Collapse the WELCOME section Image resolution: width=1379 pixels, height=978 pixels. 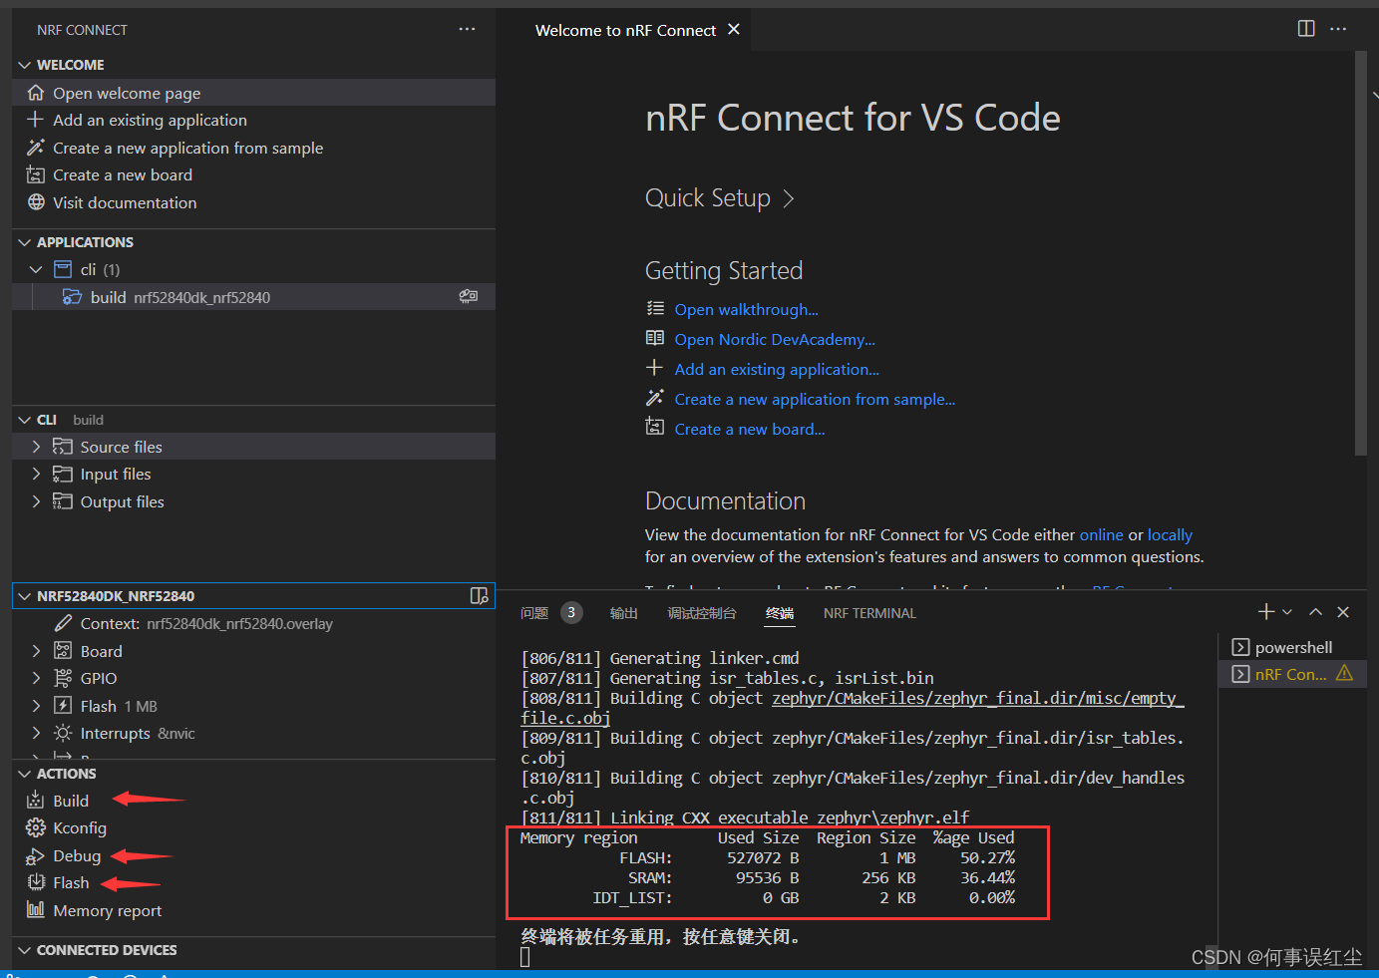pyautogui.click(x=24, y=65)
